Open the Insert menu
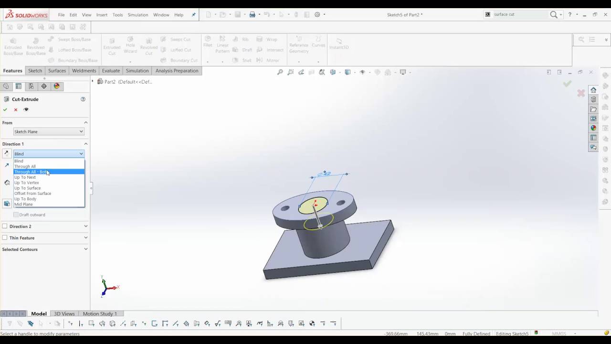 coord(102,15)
